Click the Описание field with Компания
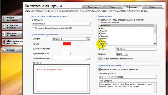The width and height of the screenshot is (168, 95). 136,49
